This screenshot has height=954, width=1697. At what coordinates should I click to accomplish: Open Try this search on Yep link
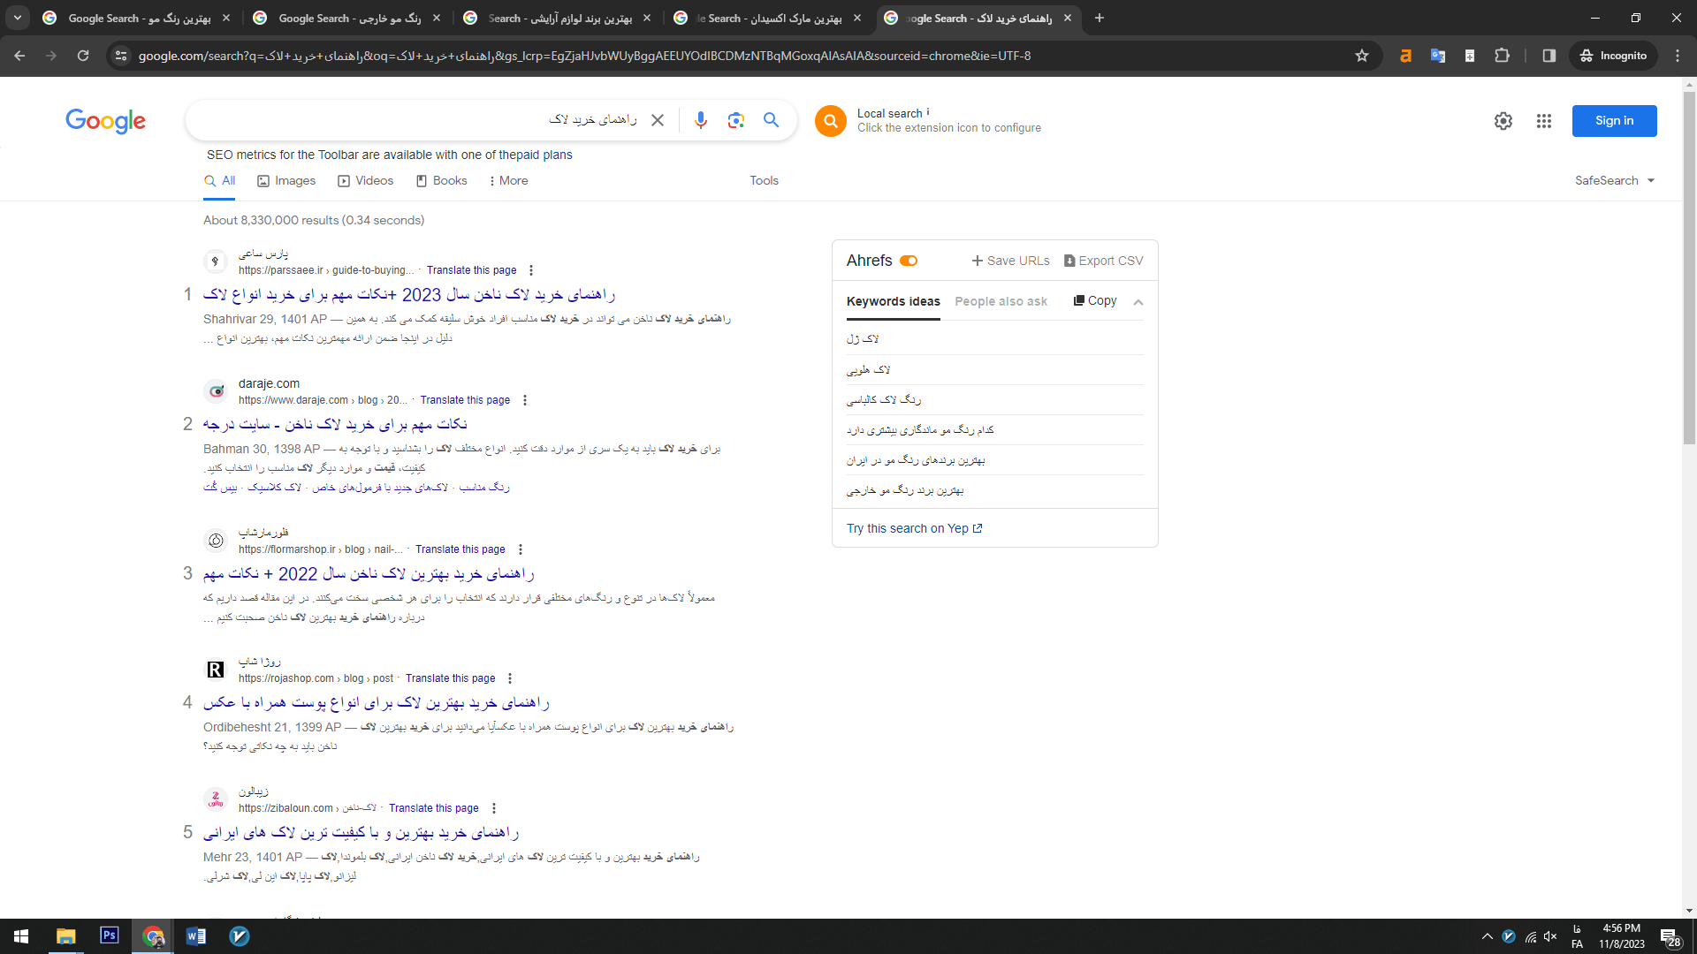pos(914,528)
